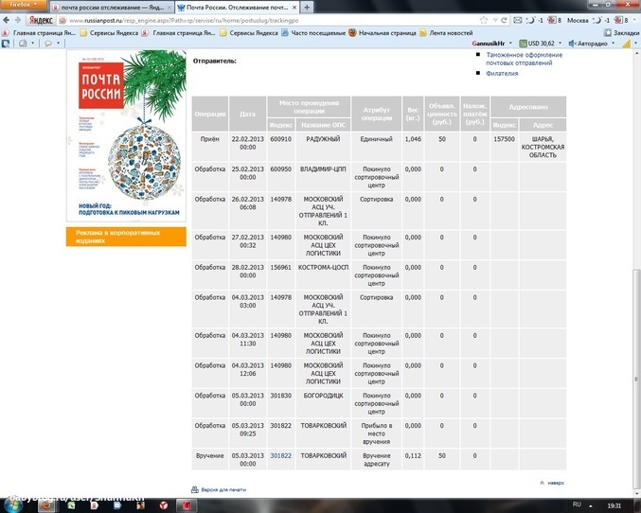Click Opera icon in taskbar
Screen dimensions: 641x513
coord(188,504)
